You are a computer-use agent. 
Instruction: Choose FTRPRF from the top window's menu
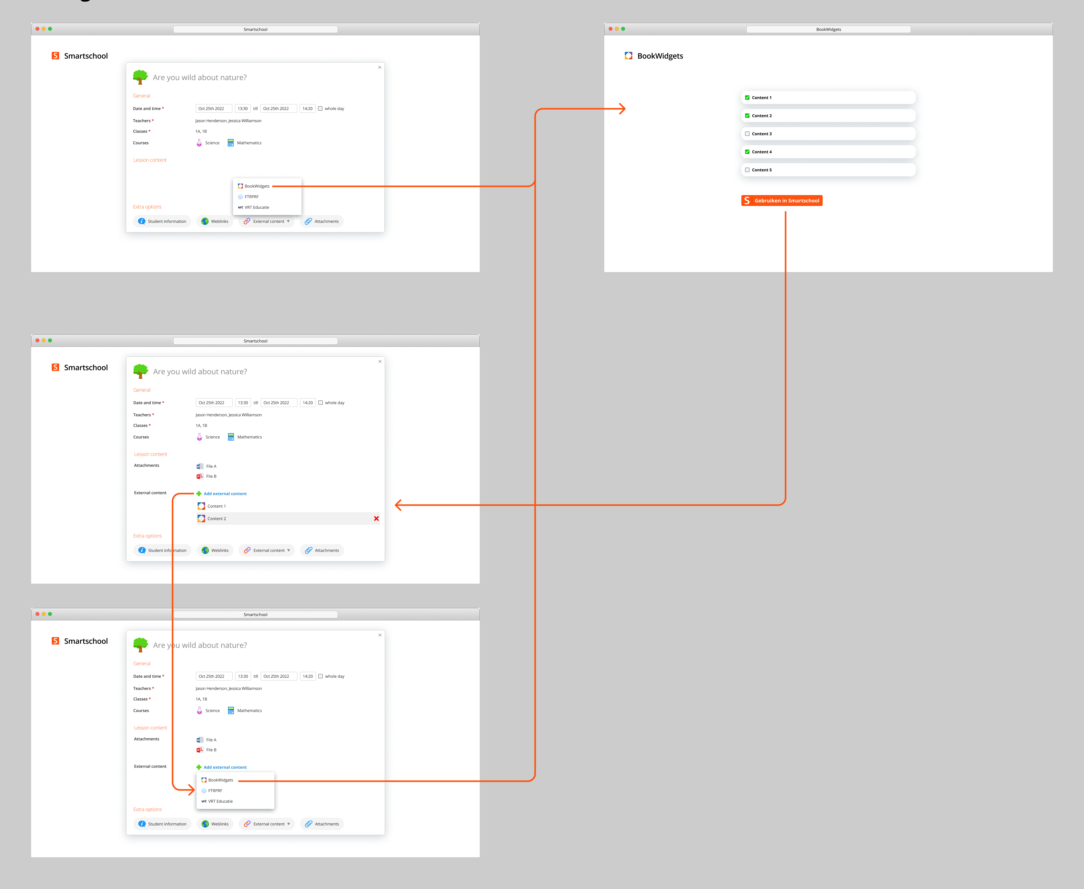pos(251,197)
